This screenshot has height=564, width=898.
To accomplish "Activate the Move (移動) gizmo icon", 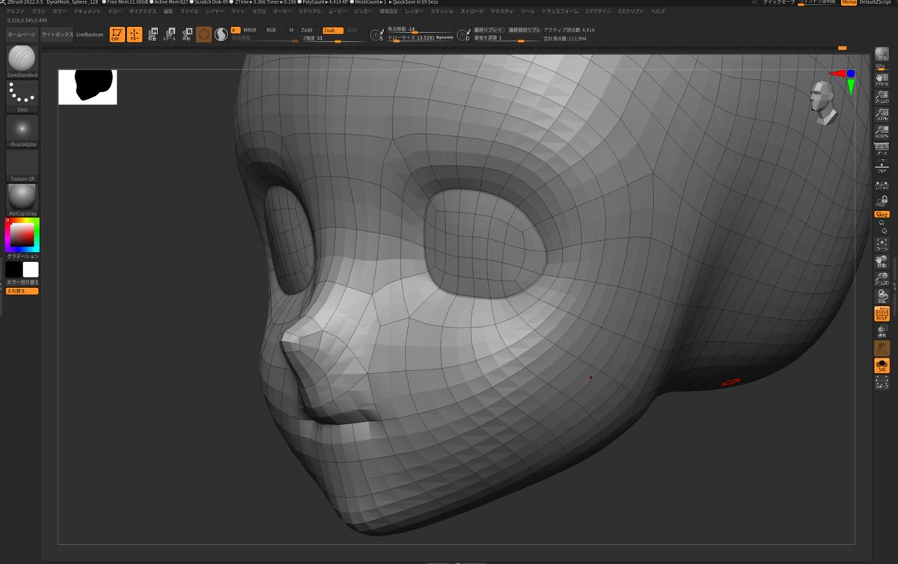I will pyautogui.click(x=153, y=34).
